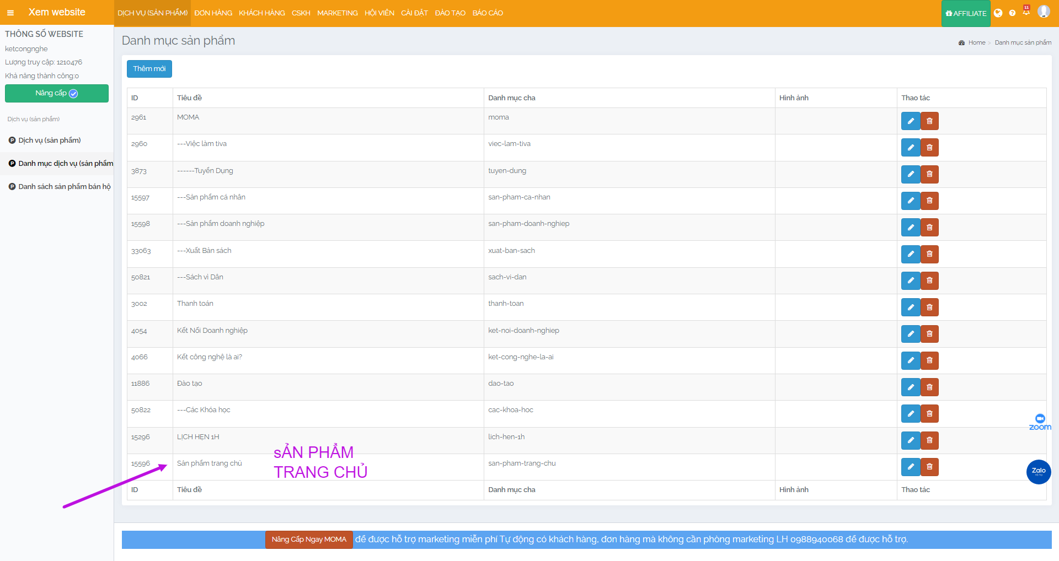
Task: Delete the Thanh toán category row
Action: pos(929,308)
